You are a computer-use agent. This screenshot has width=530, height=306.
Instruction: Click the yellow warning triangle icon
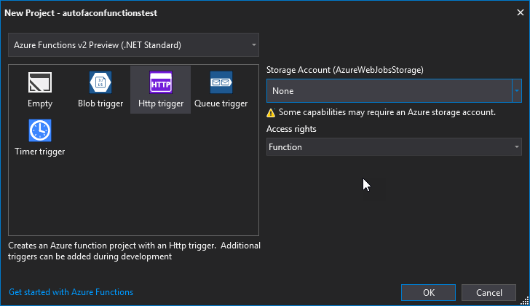click(x=271, y=113)
